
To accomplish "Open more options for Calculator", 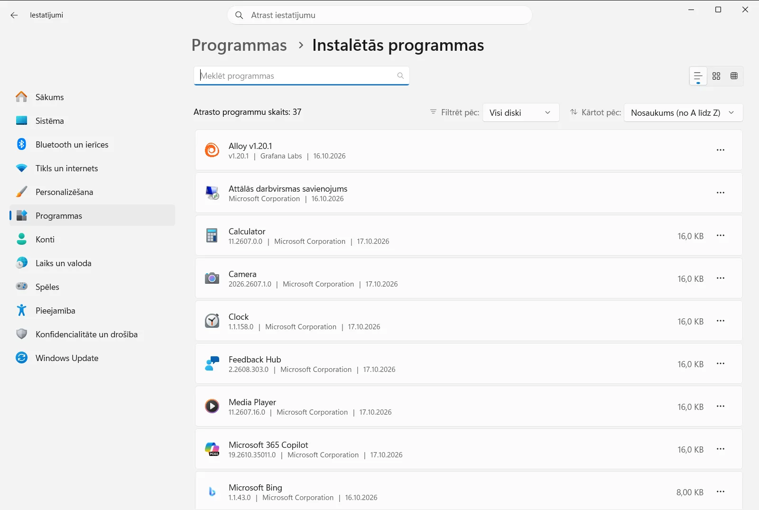I will (x=721, y=235).
